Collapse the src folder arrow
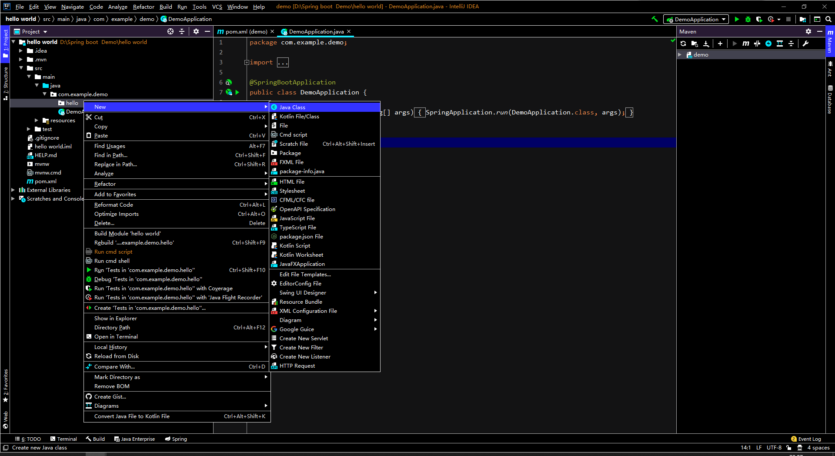Image resolution: width=835 pixels, height=456 pixels. click(x=20, y=68)
